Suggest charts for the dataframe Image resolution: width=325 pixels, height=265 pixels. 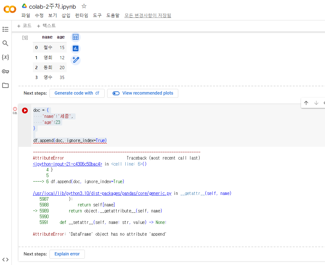pyautogui.click(x=76, y=48)
